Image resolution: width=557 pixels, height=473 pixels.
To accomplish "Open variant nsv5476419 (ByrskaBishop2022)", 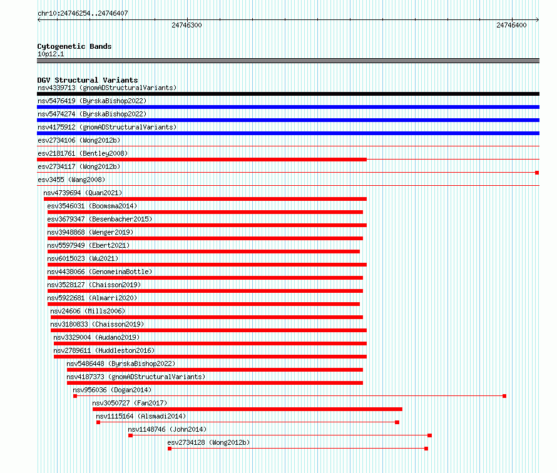I will [92, 101].
